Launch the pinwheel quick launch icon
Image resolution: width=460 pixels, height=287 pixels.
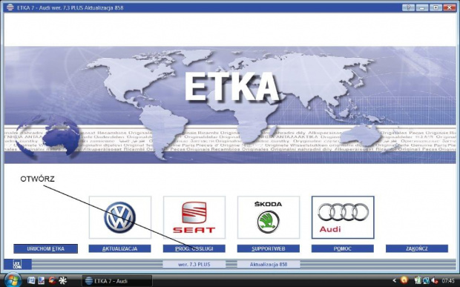pyautogui.click(x=62, y=280)
